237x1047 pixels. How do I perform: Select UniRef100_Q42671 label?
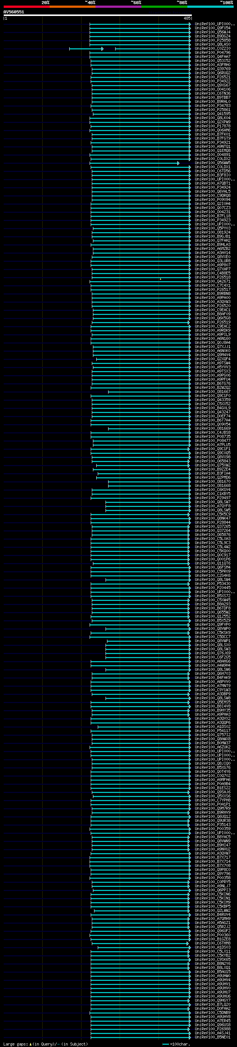click(x=212, y=281)
